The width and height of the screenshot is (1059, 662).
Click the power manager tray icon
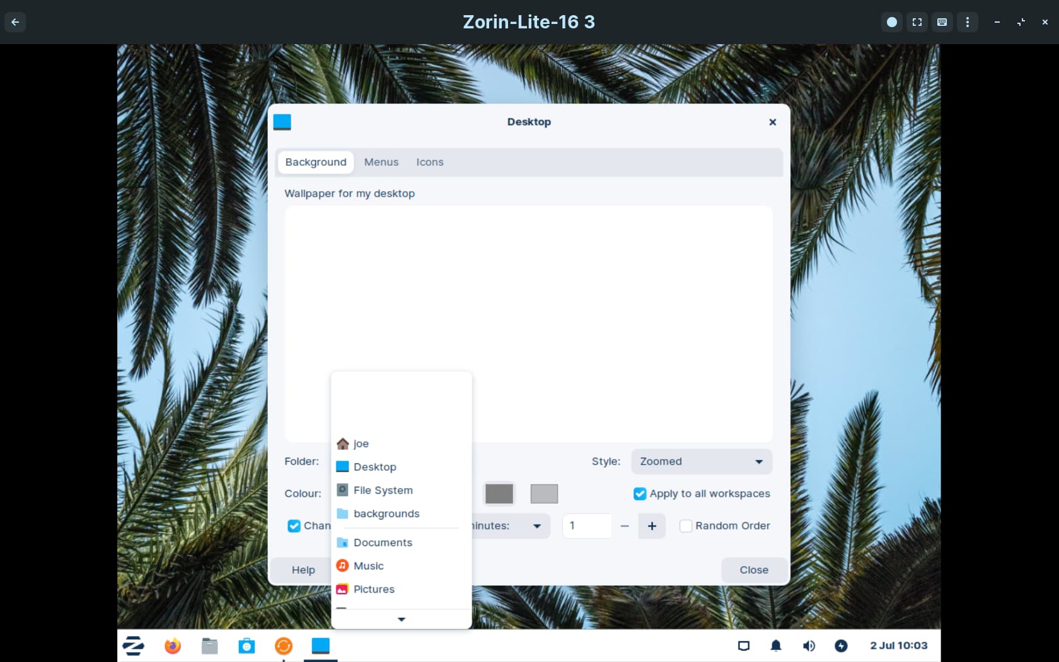pos(841,646)
